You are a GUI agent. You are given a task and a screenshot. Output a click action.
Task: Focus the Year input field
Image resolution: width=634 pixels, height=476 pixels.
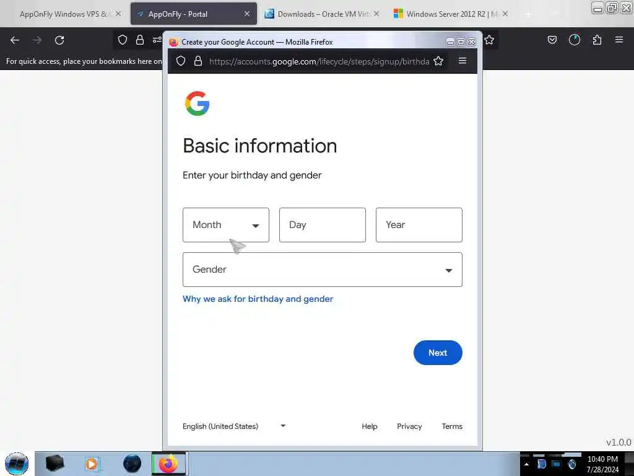pyautogui.click(x=419, y=225)
